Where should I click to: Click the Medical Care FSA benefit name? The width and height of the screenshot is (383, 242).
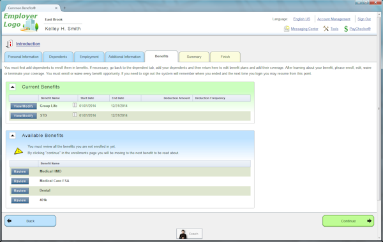click(54, 181)
